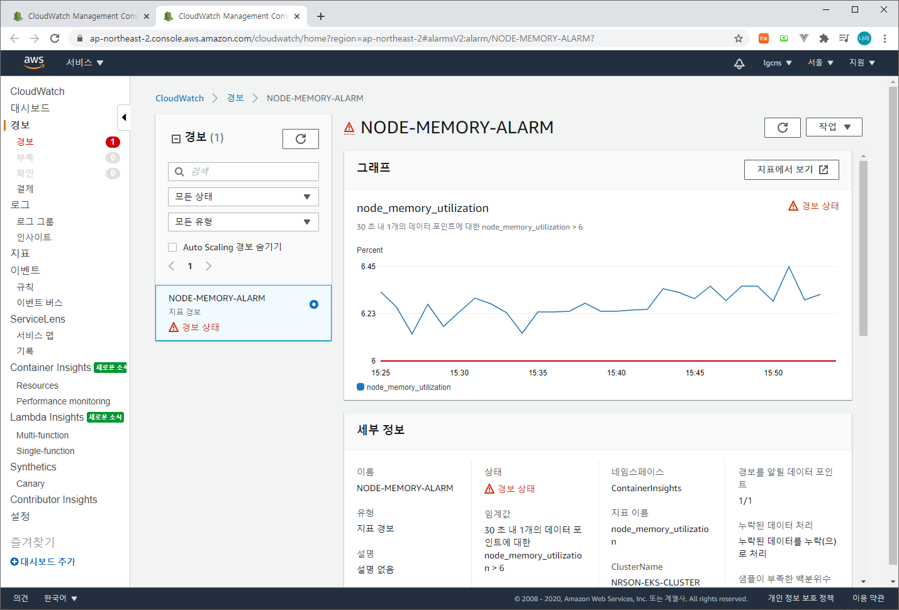
Task: Open the browser extensions puzzle icon
Action: coord(824,38)
